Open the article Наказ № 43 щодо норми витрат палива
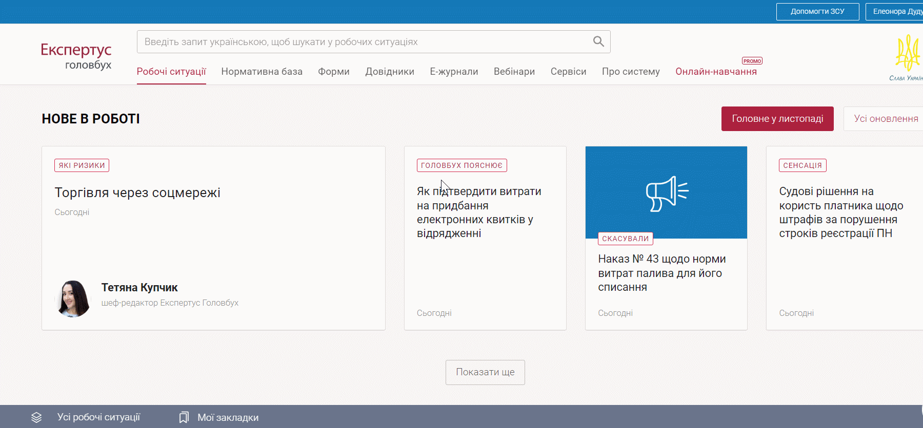Viewport: 923px width, 428px height. coord(661,273)
